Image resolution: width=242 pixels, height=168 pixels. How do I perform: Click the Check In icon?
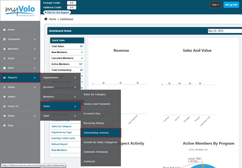coord(4,106)
